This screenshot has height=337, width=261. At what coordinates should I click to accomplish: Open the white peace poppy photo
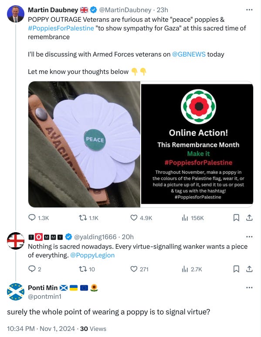coord(84,144)
